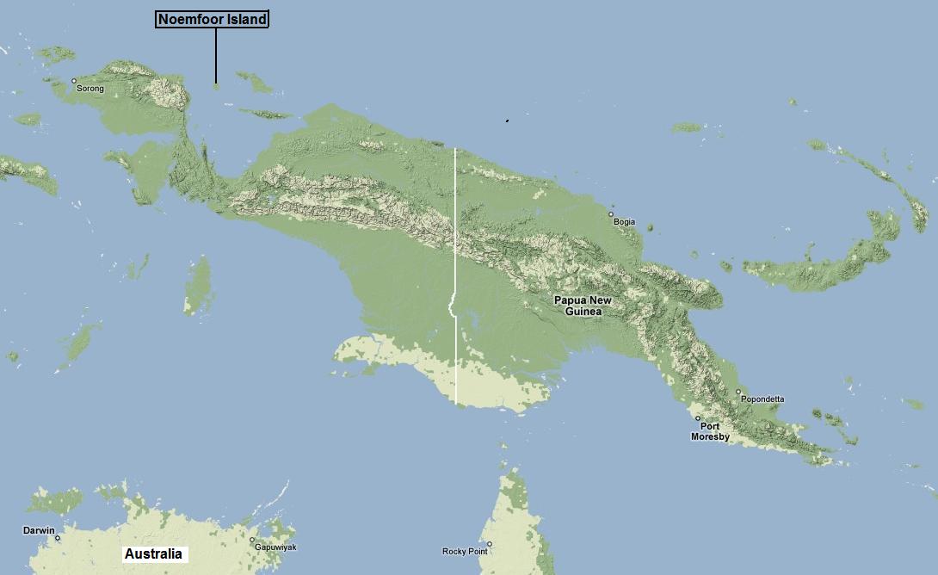
Task: Select the Darwin city name
Action: 40,532
